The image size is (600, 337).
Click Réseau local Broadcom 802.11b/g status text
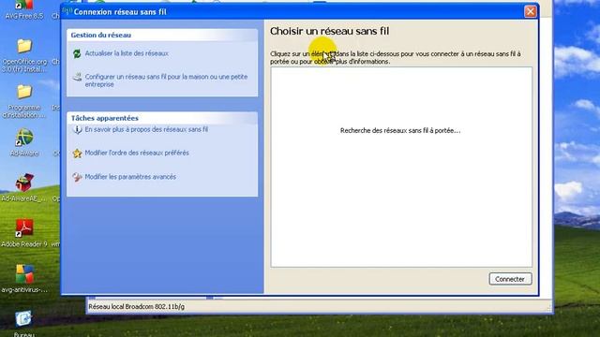136,306
